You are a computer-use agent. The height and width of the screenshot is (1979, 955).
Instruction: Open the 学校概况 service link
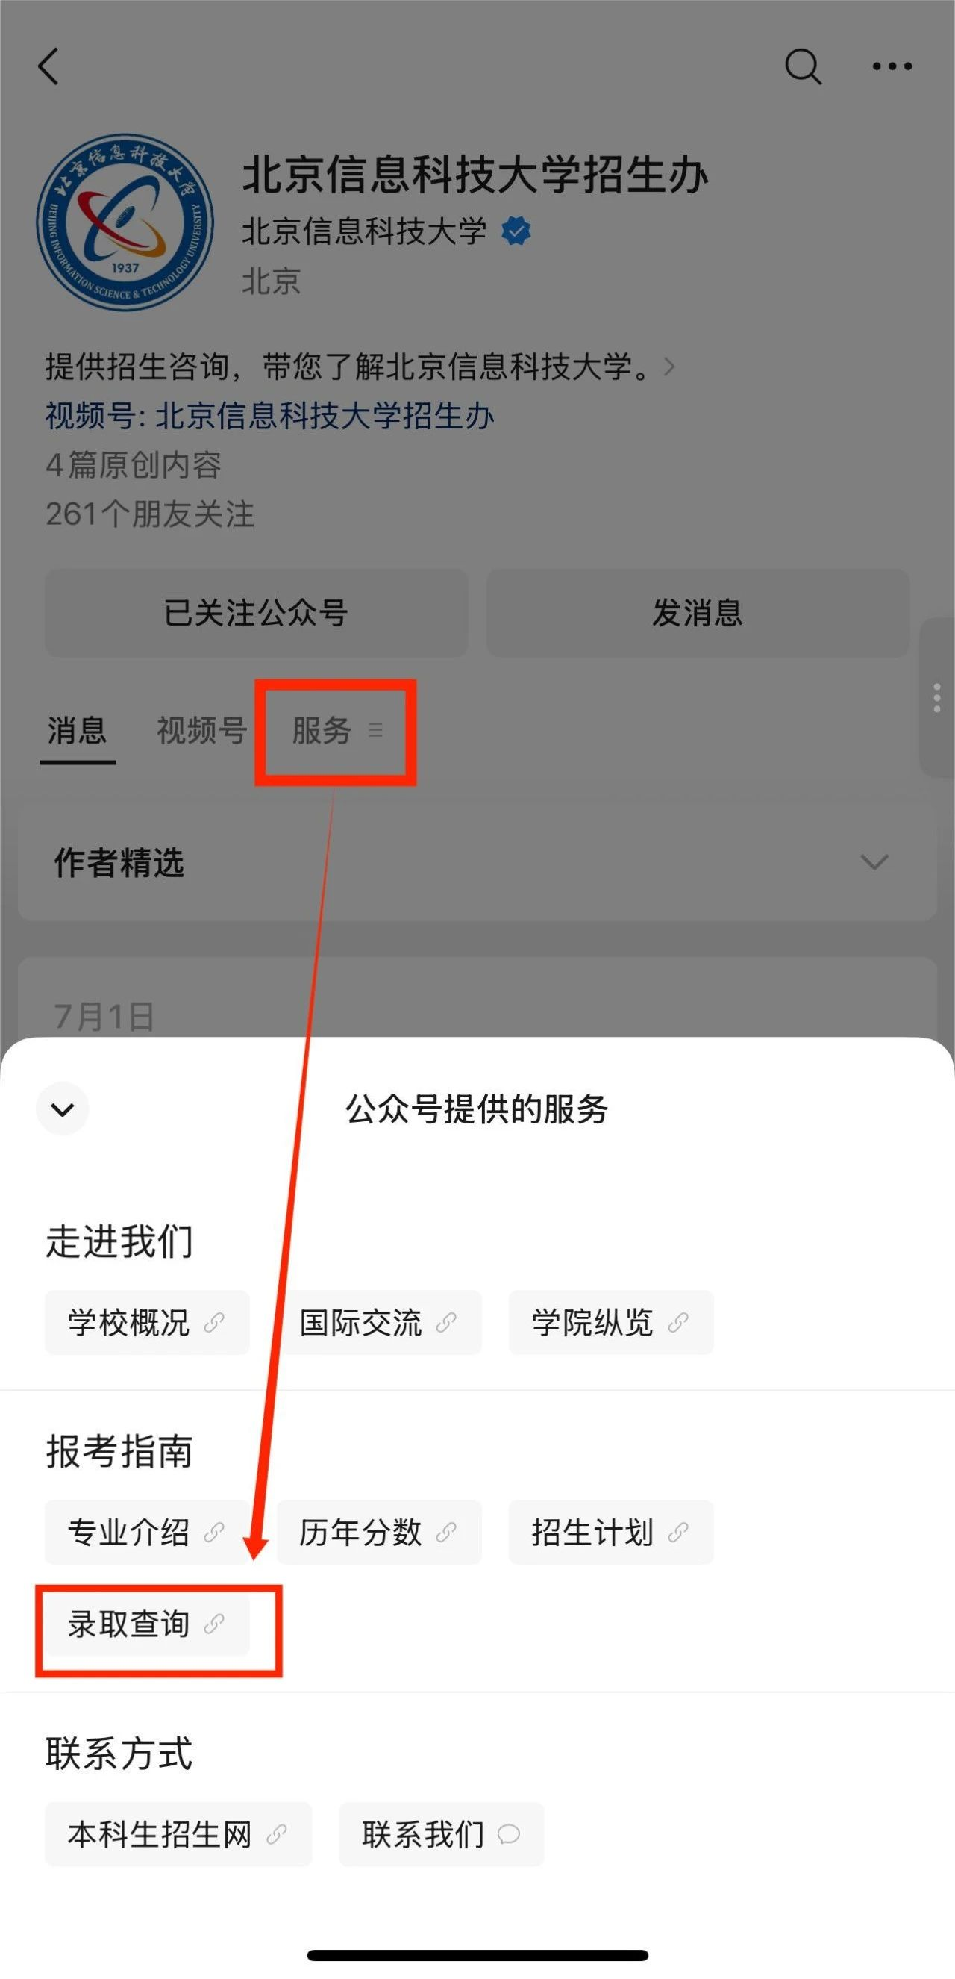coord(147,1322)
